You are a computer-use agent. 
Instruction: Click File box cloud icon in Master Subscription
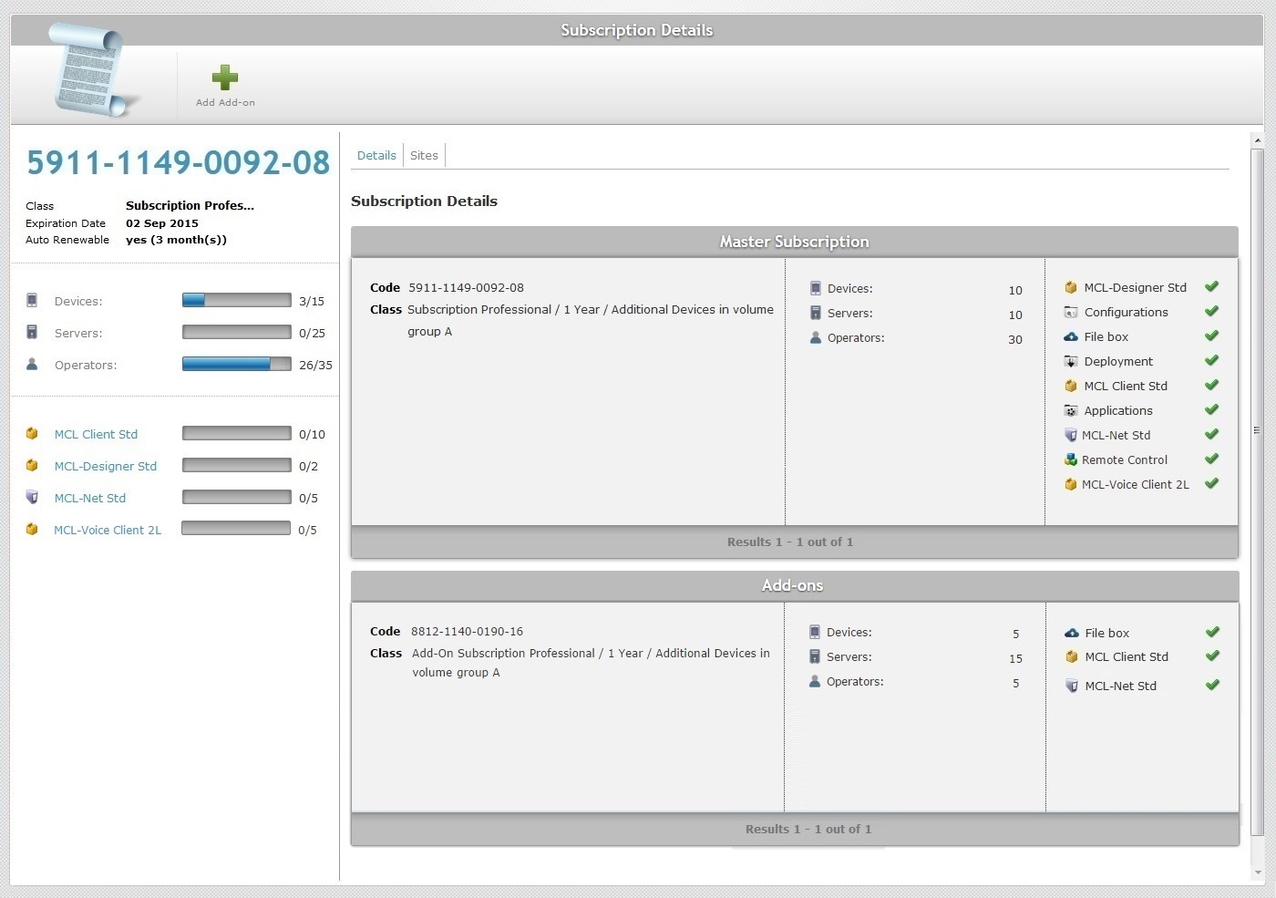point(1071,336)
